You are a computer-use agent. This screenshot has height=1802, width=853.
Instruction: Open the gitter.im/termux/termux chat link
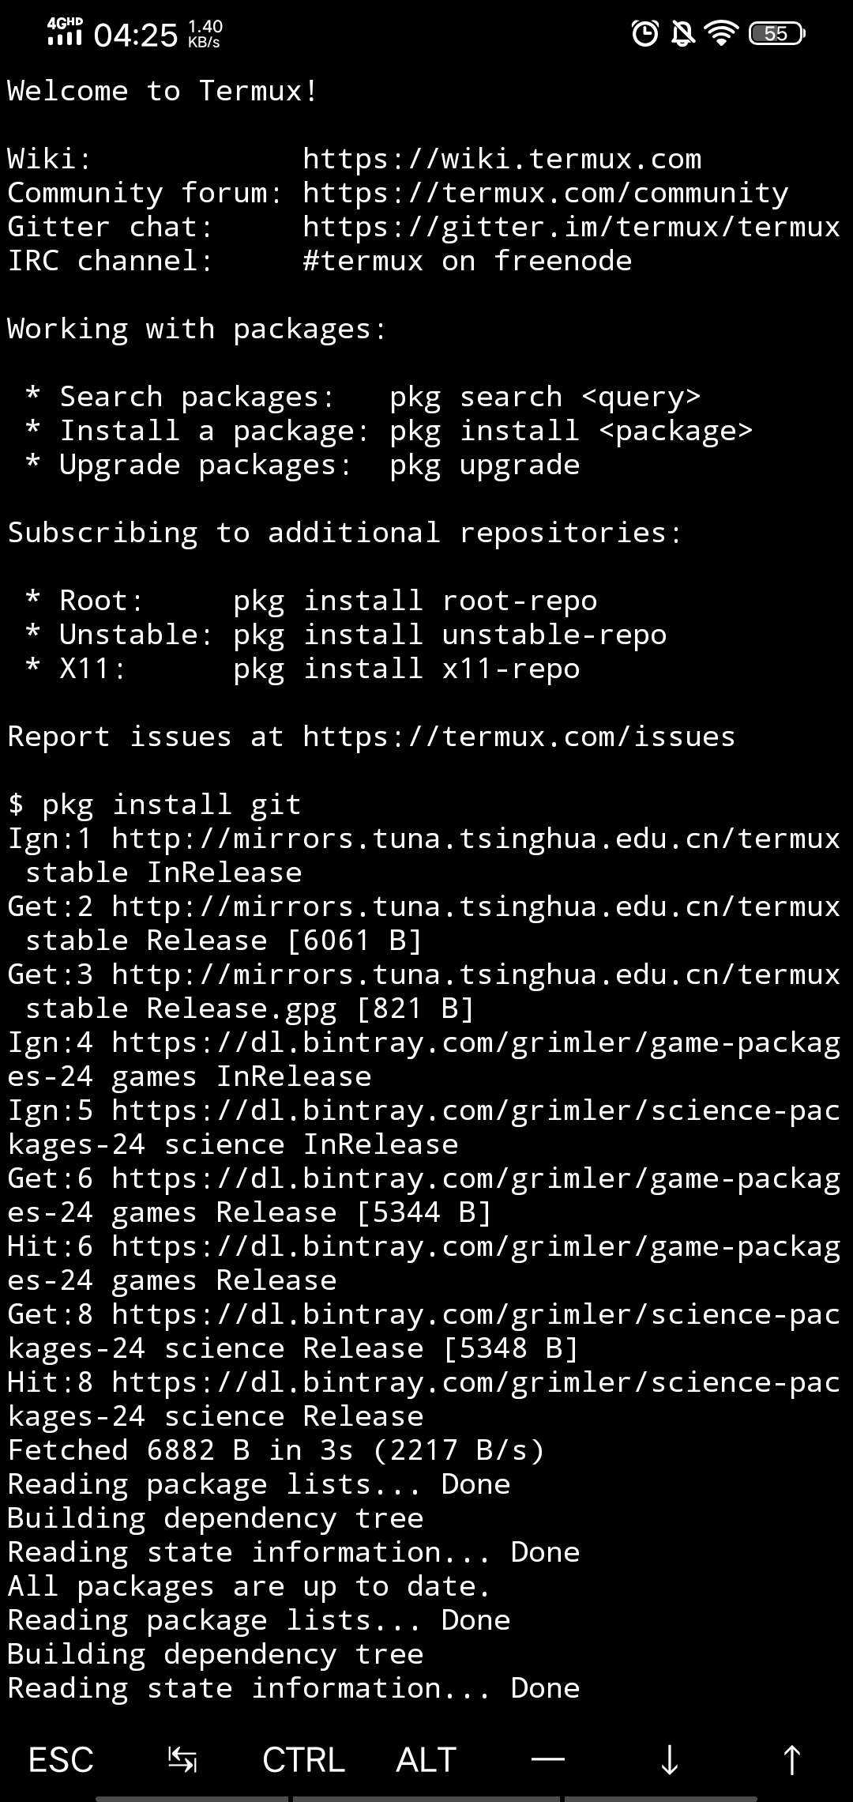(572, 227)
